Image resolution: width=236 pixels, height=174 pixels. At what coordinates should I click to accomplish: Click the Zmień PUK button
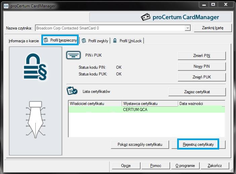[x=202, y=77]
